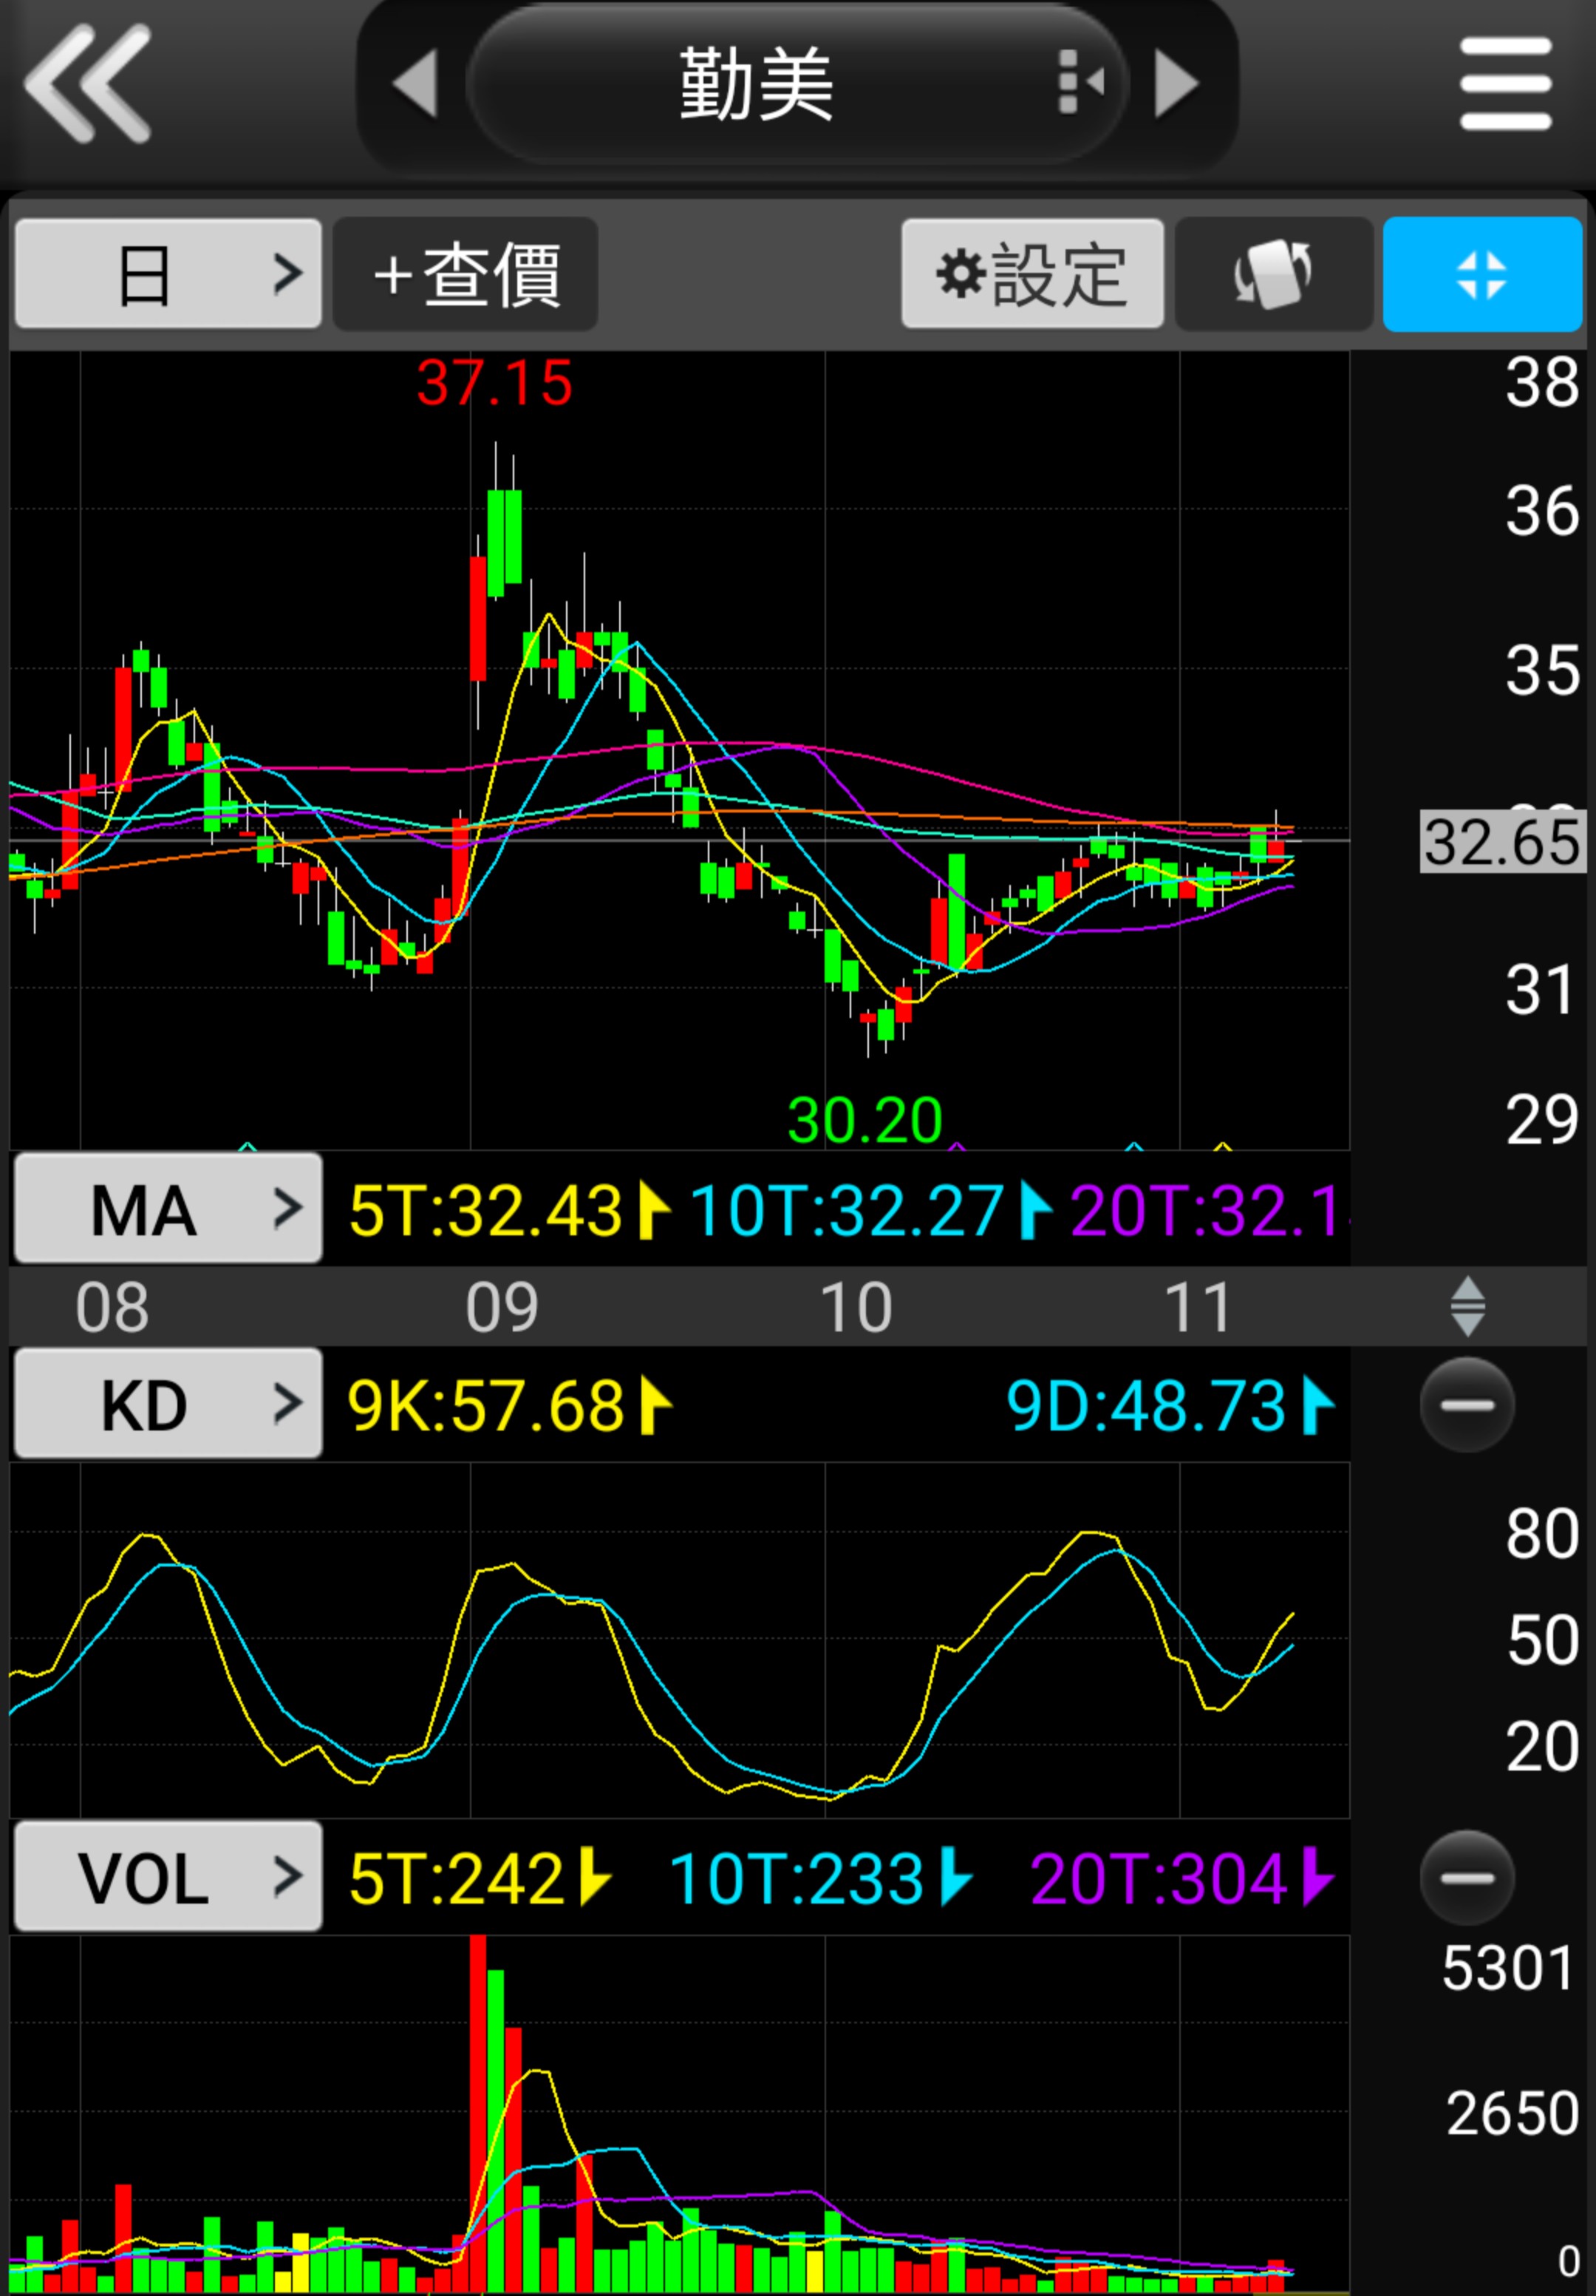This screenshot has width=1596, height=2296.
Task: Go to previous stock with left arrow
Action: [415, 84]
